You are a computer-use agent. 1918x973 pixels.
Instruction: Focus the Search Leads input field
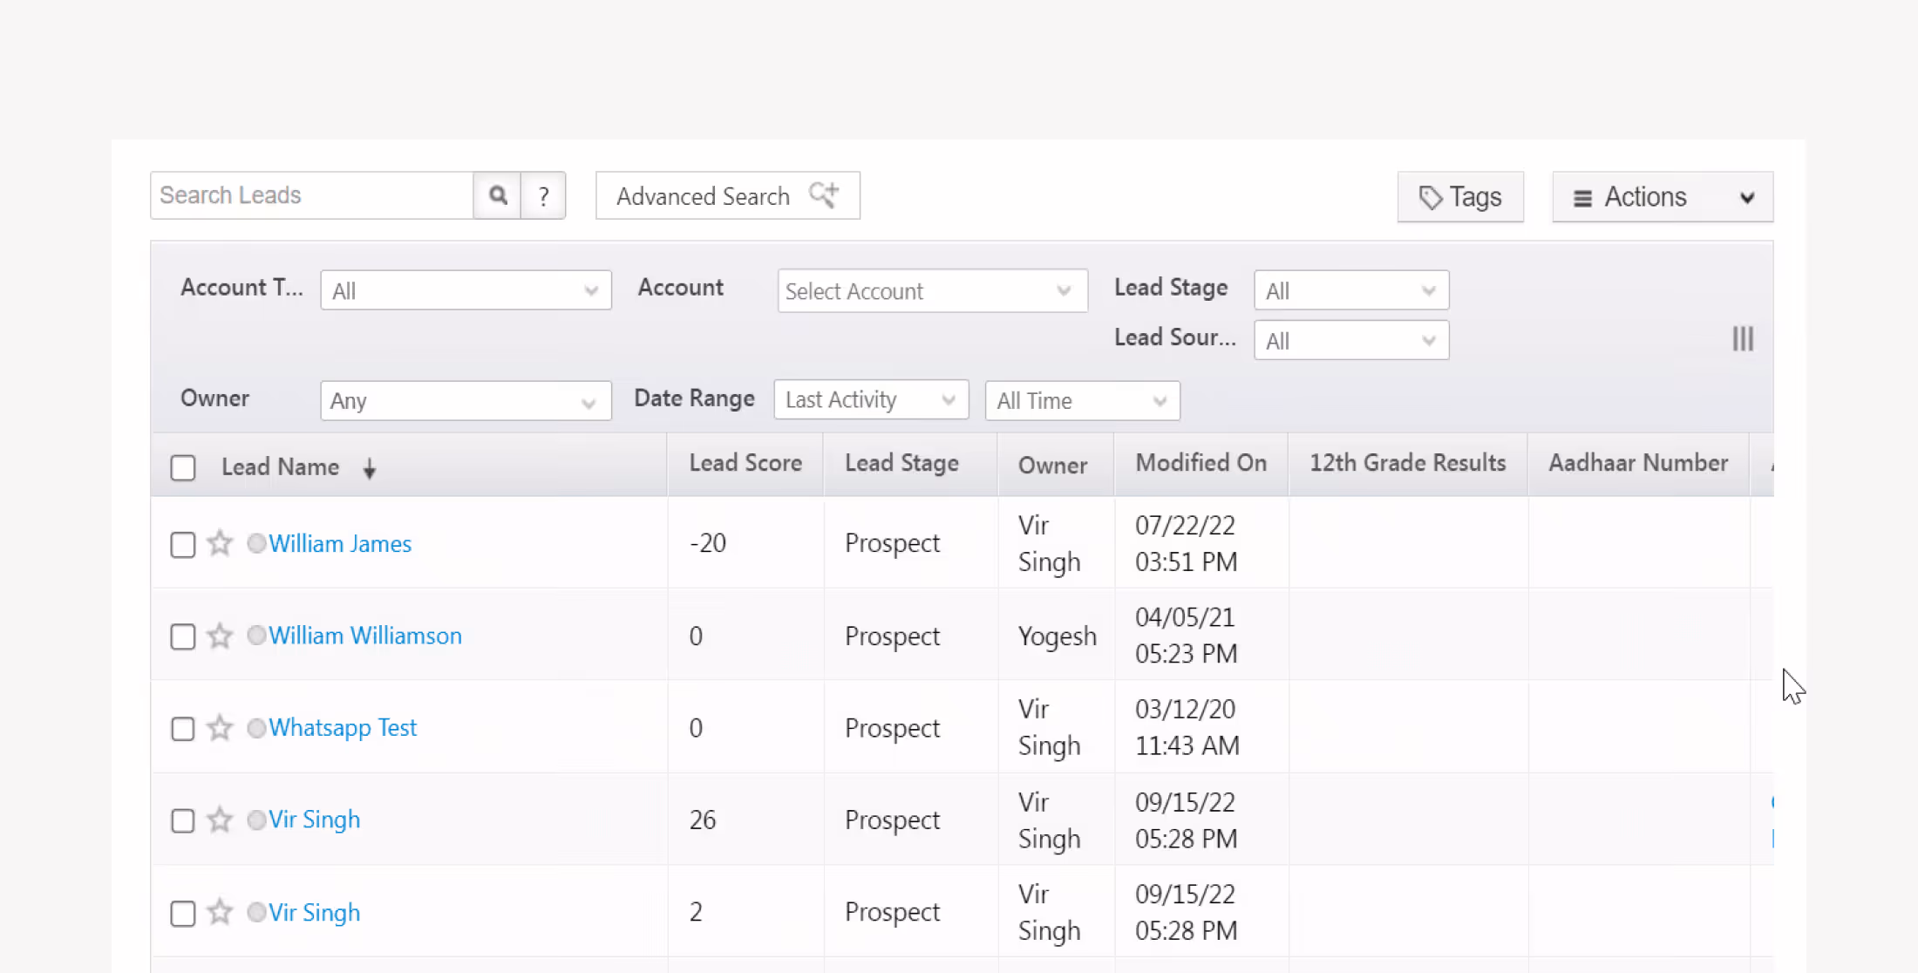coord(311,195)
